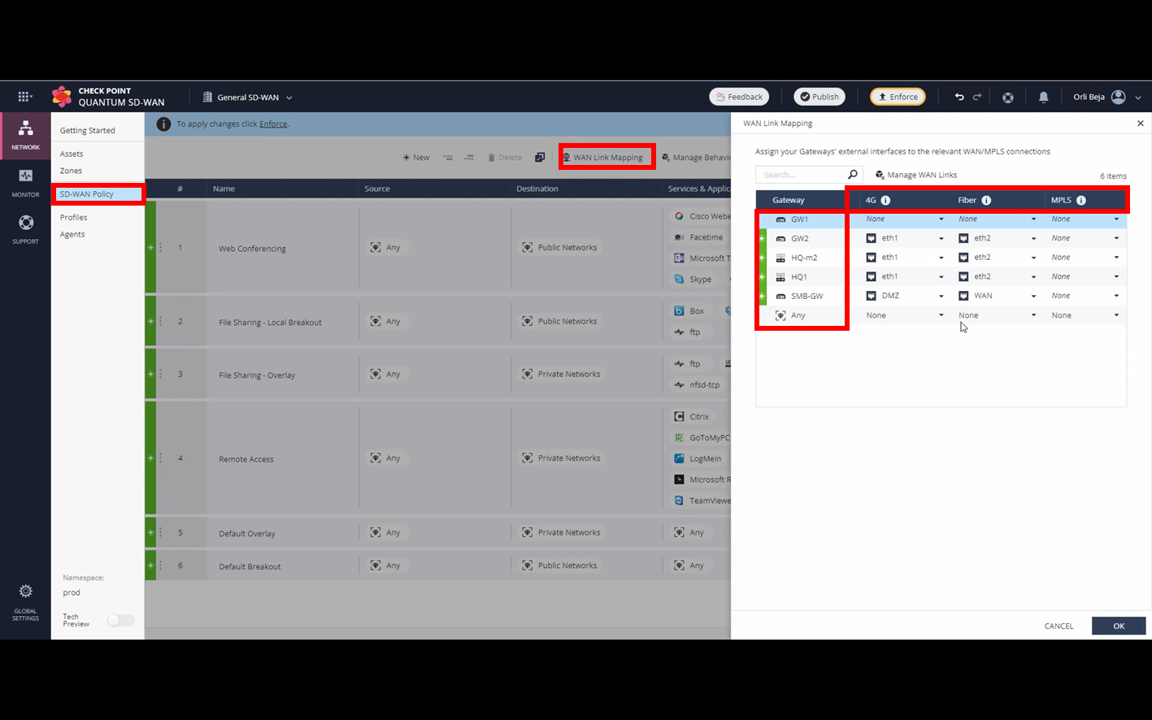This screenshot has height=720, width=1152.
Task: Toggle the Tech Preview switch
Action: click(x=120, y=620)
